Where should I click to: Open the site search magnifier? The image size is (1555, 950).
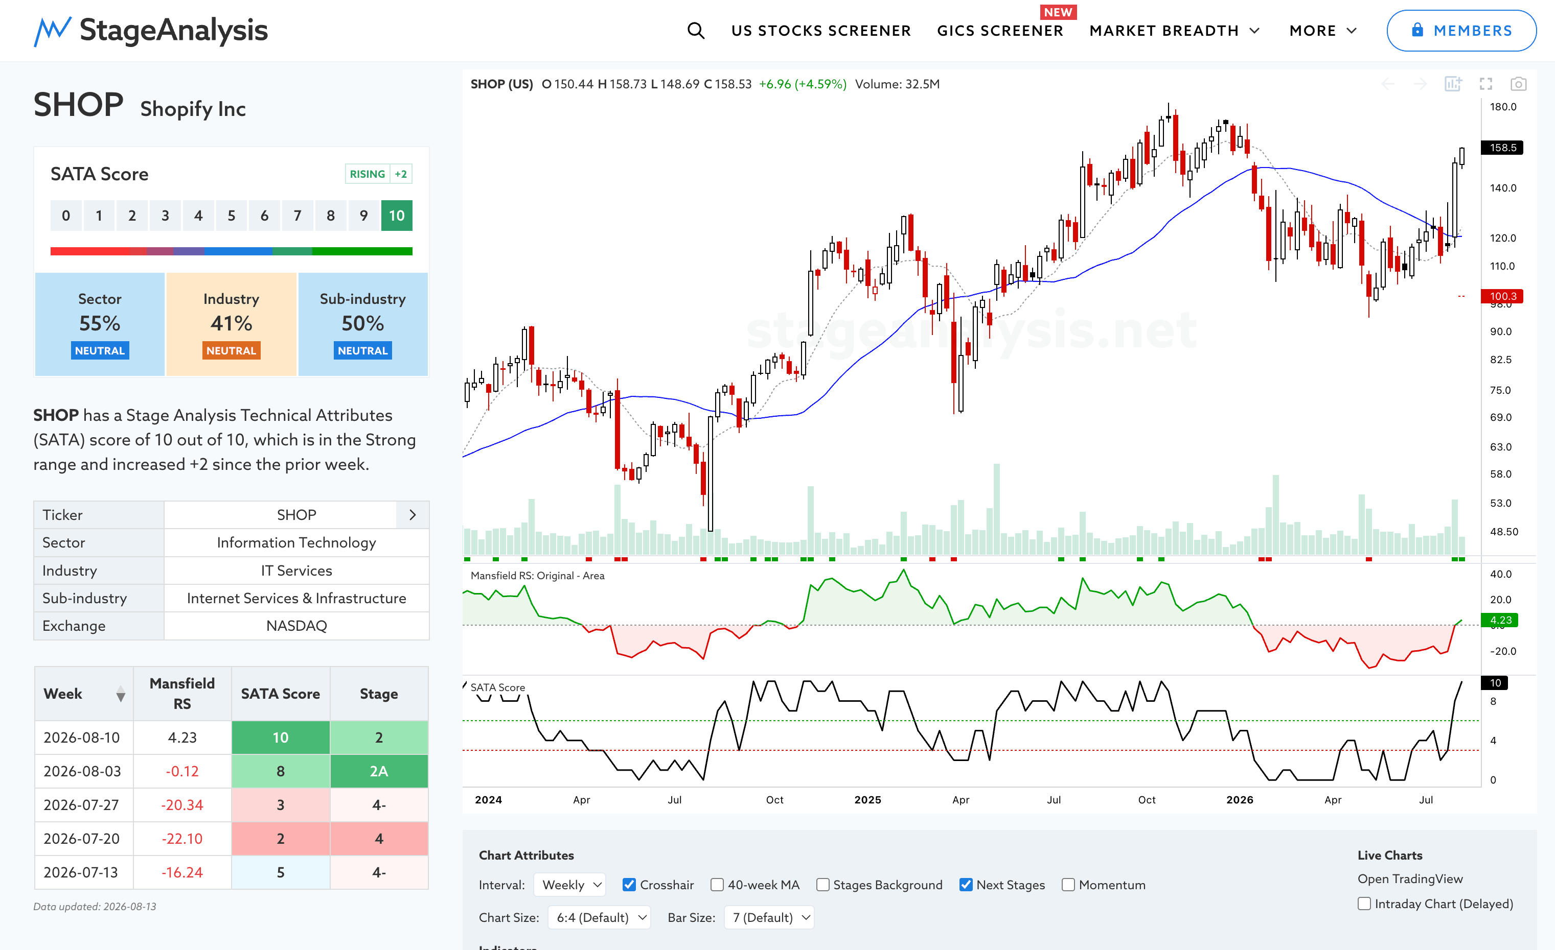pos(696,30)
